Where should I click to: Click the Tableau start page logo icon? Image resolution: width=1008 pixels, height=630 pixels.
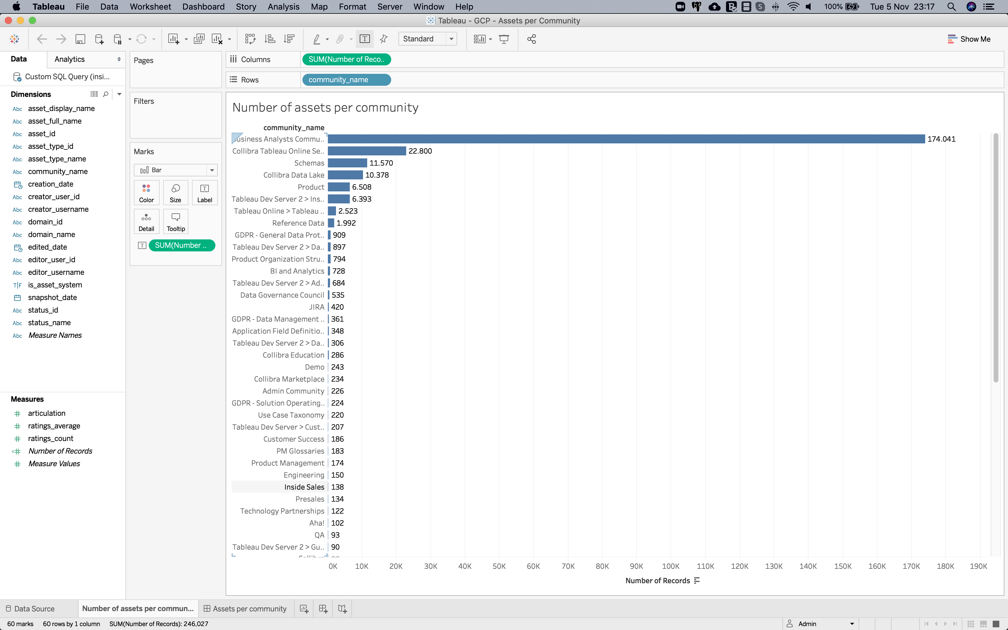point(15,39)
